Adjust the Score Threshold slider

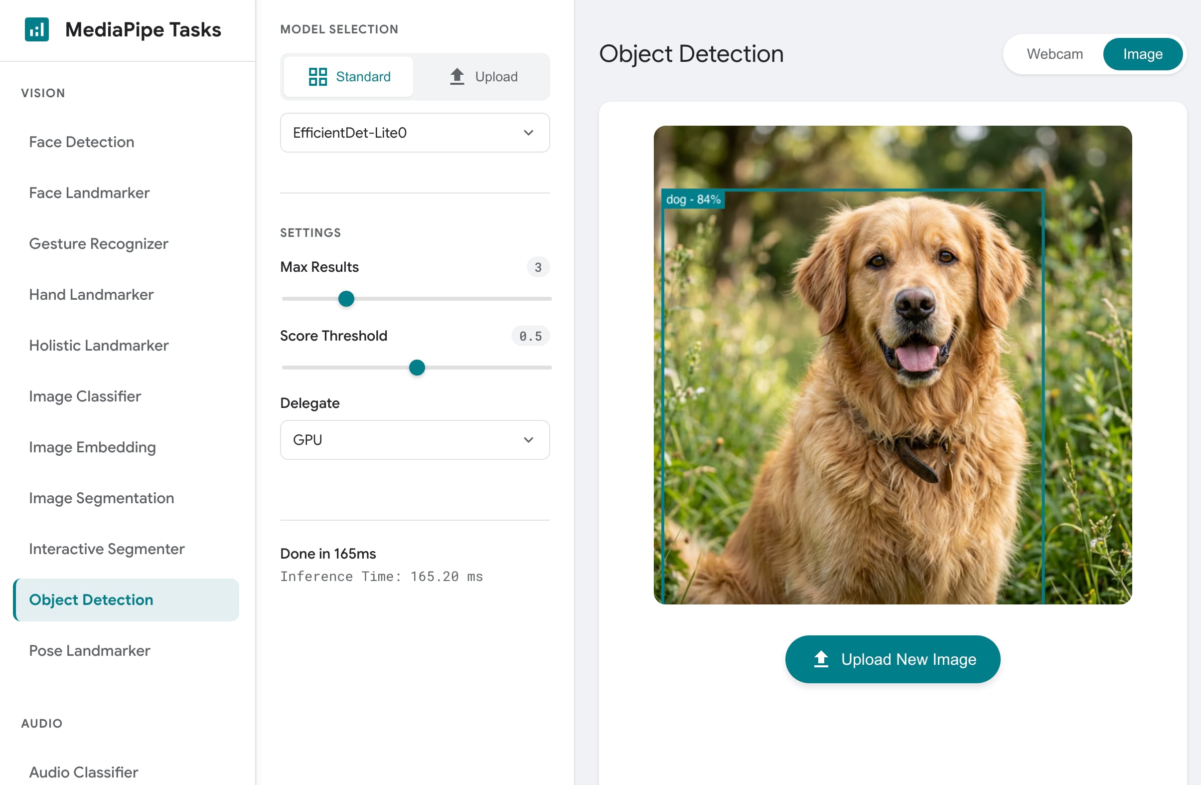pyautogui.click(x=417, y=368)
